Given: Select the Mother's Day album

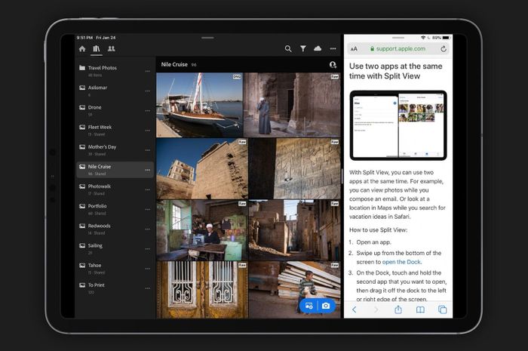Looking at the screenshot, I should (115, 150).
